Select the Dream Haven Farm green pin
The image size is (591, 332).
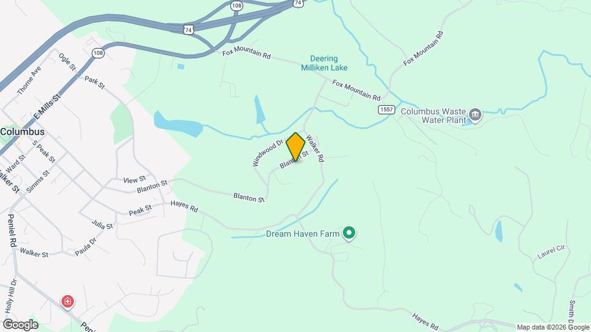point(349,233)
